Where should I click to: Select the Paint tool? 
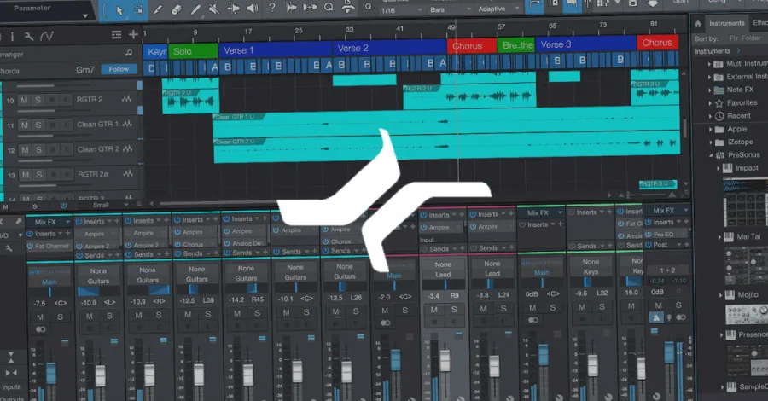[195, 9]
